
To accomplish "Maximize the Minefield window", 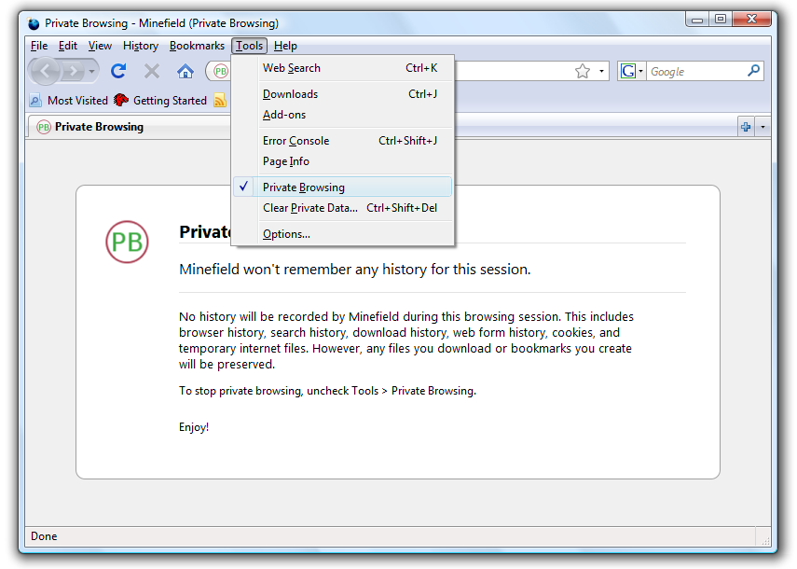I will 721,20.
